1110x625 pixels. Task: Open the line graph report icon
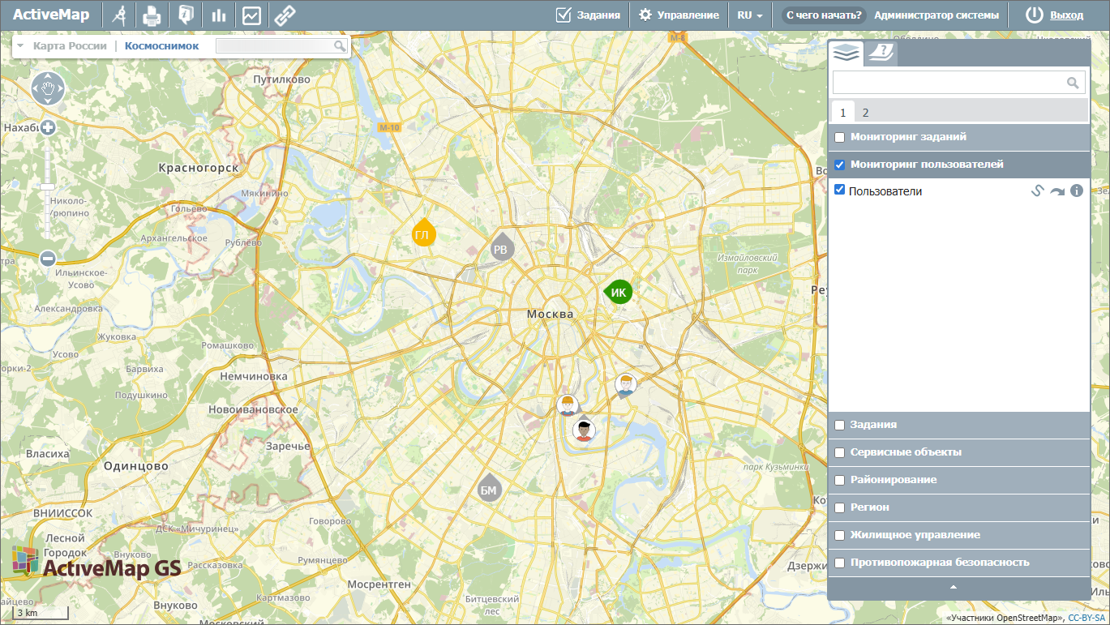(251, 15)
